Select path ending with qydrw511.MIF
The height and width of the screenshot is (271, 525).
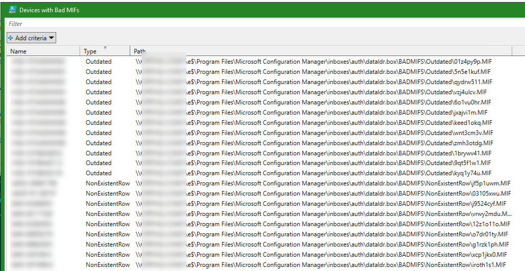[314, 82]
